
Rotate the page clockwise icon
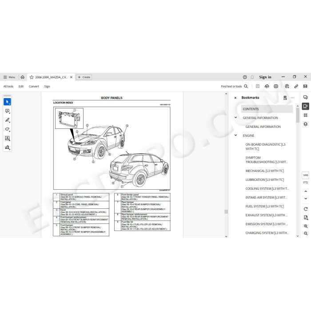tap(306, 209)
